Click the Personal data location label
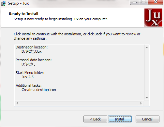164x127 pixels. [x=34, y=60]
